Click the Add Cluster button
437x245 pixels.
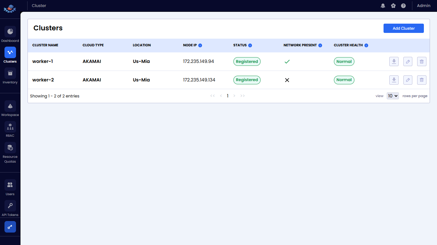403,28
